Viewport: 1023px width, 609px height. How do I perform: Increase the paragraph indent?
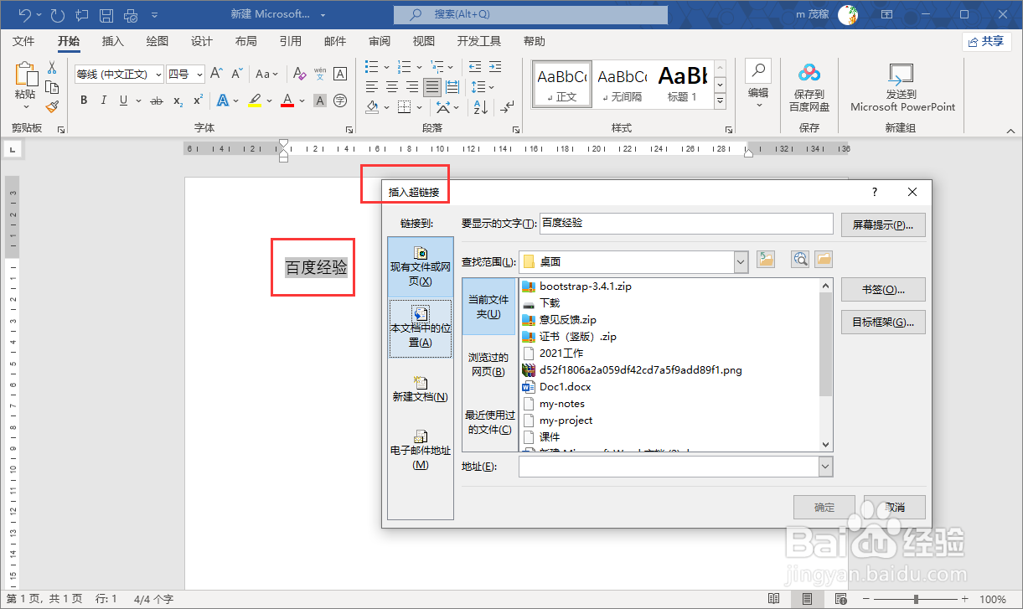pos(495,67)
